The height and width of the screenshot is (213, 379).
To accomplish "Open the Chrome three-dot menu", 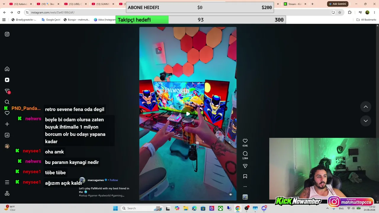I will [375, 12].
